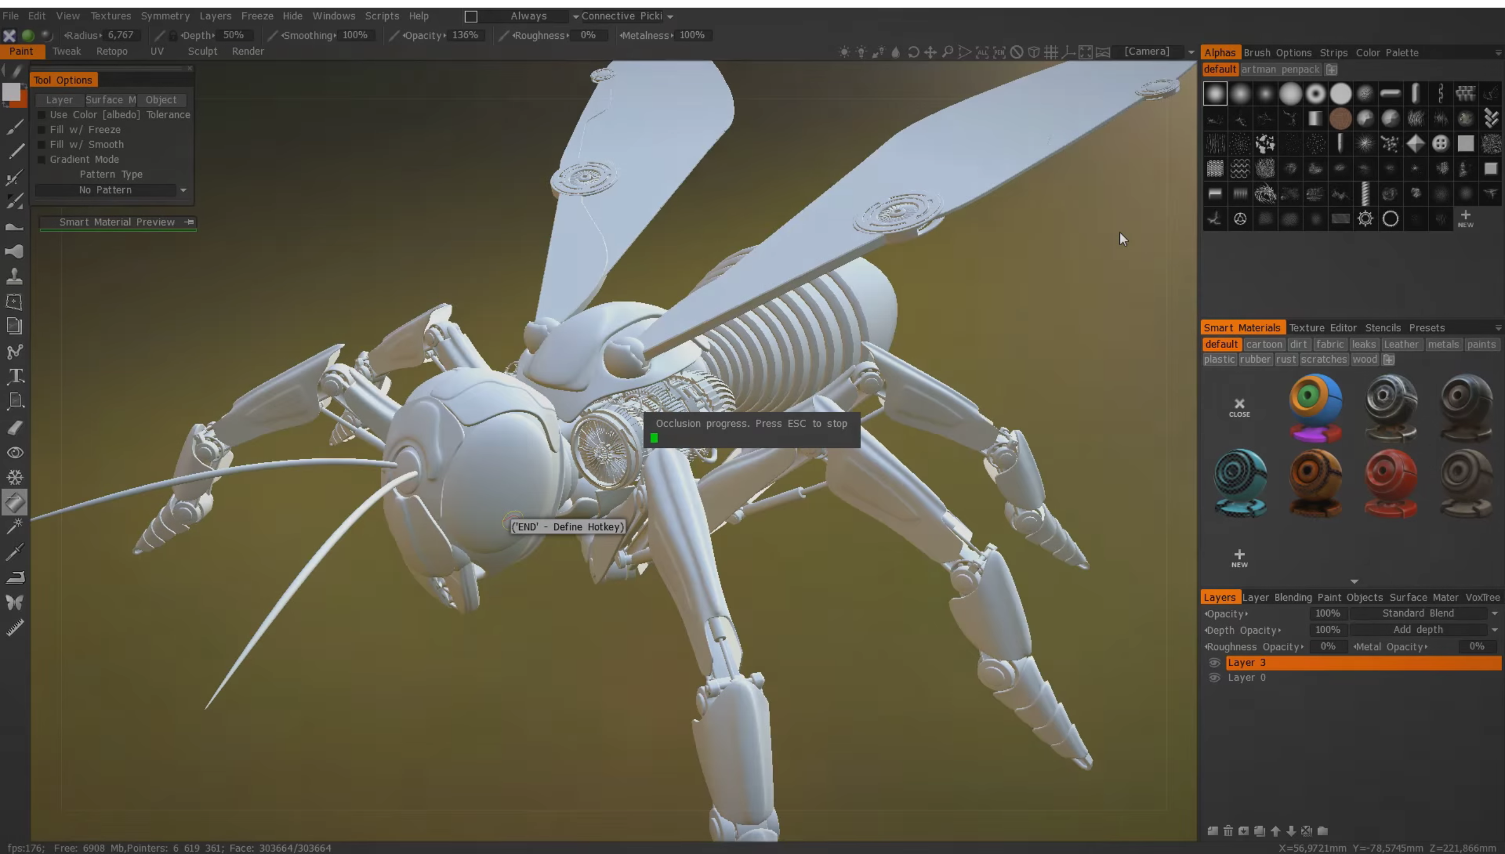Adjust the Opacity percentage input field
The width and height of the screenshot is (1505, 854).
click(1327, 613)
